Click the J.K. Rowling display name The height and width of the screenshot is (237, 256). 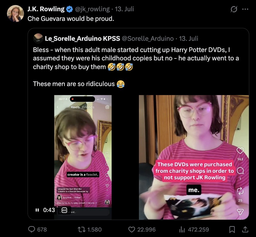[x=46, y=9]
